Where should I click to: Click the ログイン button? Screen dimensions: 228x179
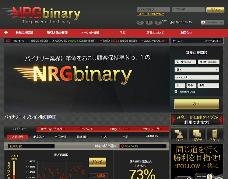[x=215, y=10]
